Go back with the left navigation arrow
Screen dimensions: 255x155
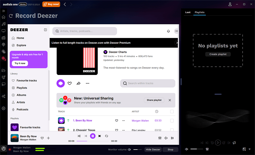65,4
